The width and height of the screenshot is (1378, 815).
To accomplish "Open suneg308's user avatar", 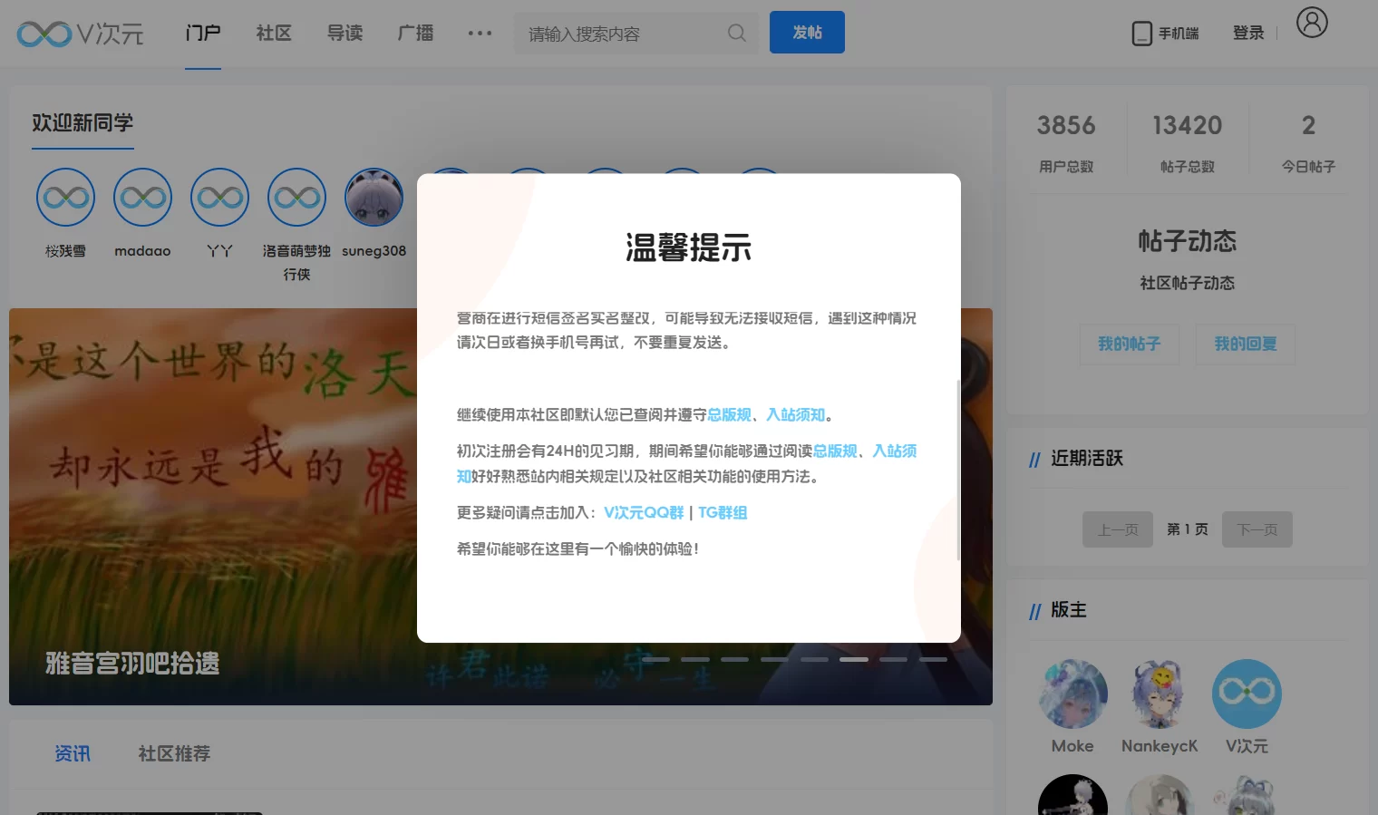I will coord(374,197).
